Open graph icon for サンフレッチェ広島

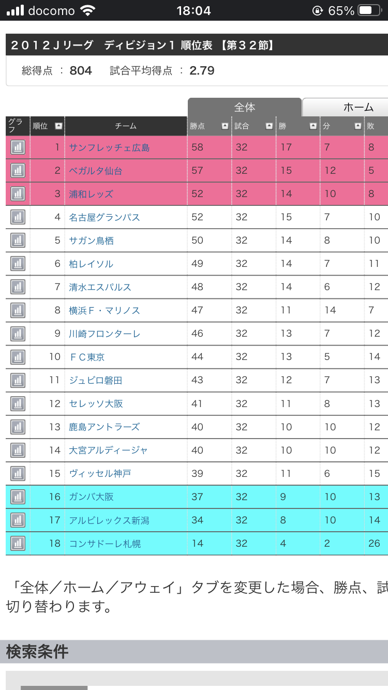pyautogui.click(x=18, y=147)
